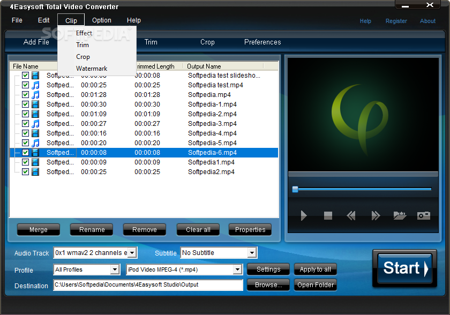Click the Merge button

[39, 230]
